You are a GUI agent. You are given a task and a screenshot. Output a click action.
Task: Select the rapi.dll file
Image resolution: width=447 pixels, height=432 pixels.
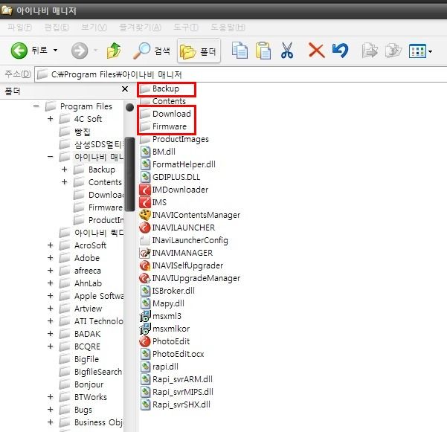tap(159, 367)
